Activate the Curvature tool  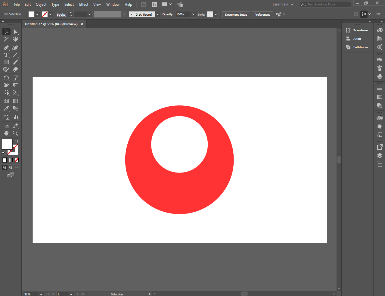[15, 48]
